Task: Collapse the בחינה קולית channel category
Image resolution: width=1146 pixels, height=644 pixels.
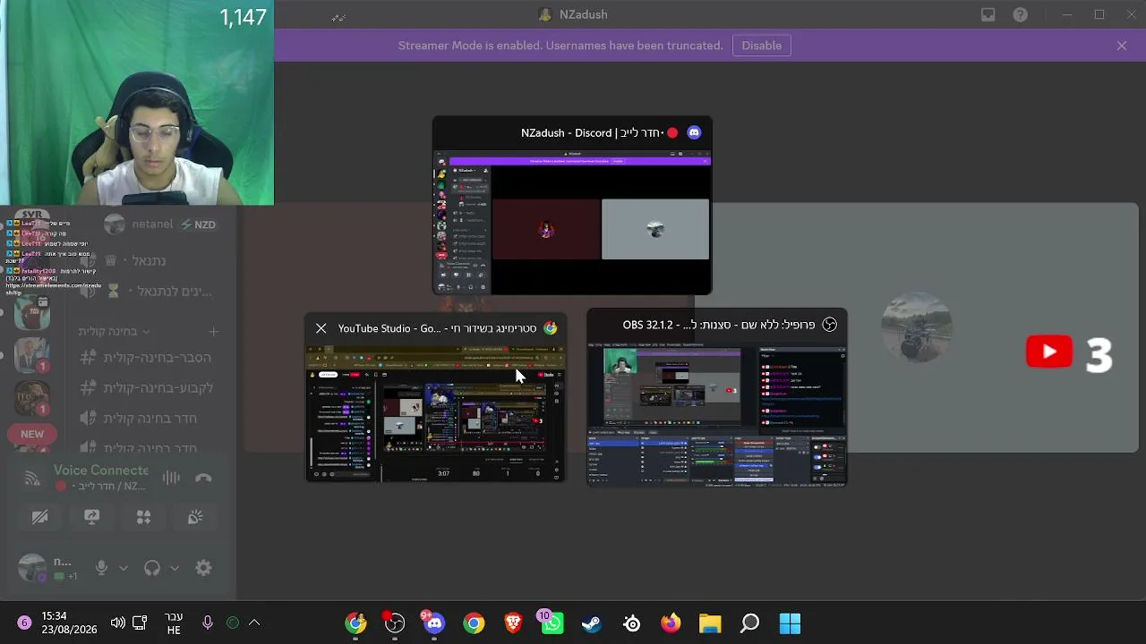Action: 114,332
